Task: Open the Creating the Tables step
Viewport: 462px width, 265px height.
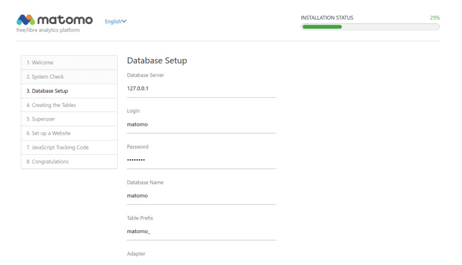Action: [69, 105]
